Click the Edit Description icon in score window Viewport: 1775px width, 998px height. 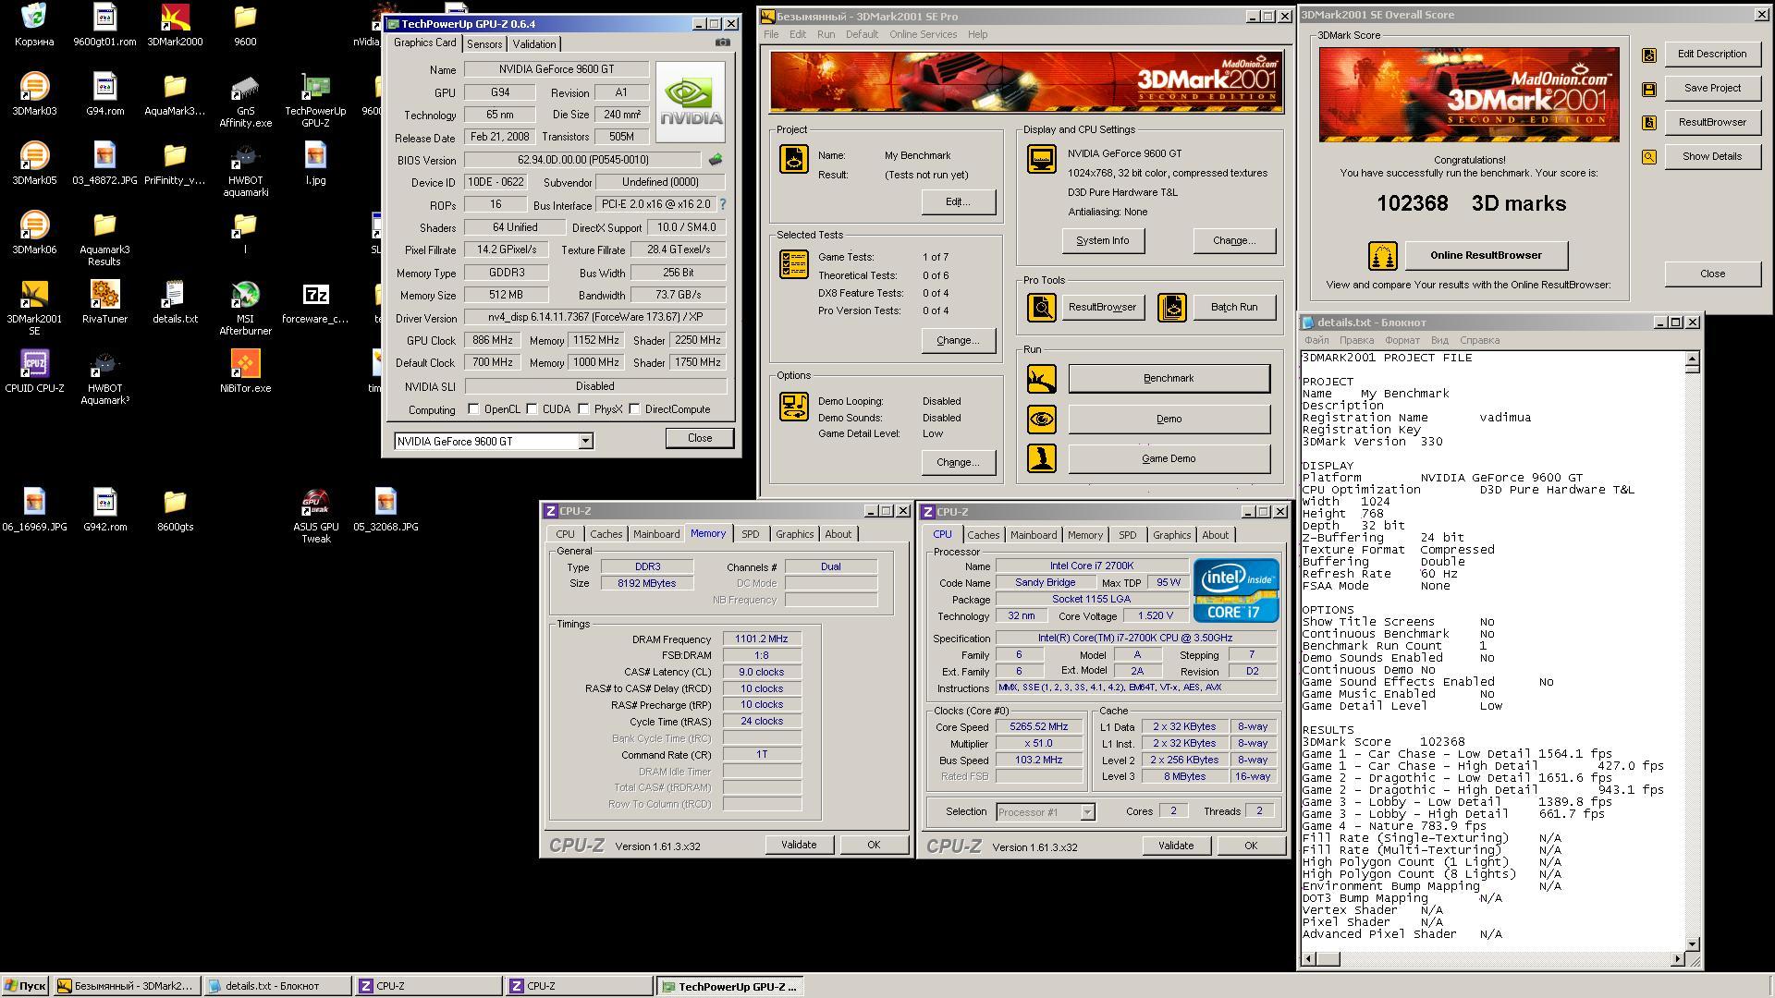(1648, 55)
